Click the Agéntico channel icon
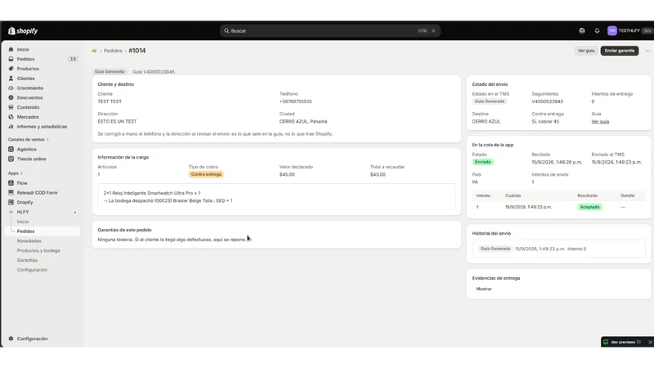 coord(11,149)
